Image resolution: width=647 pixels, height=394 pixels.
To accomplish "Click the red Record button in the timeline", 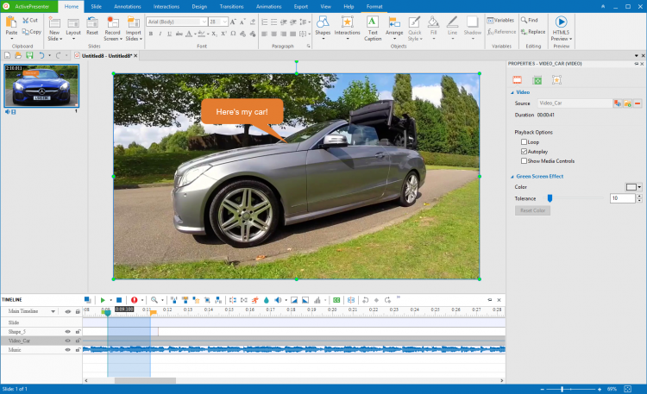I will pos(134,299).
